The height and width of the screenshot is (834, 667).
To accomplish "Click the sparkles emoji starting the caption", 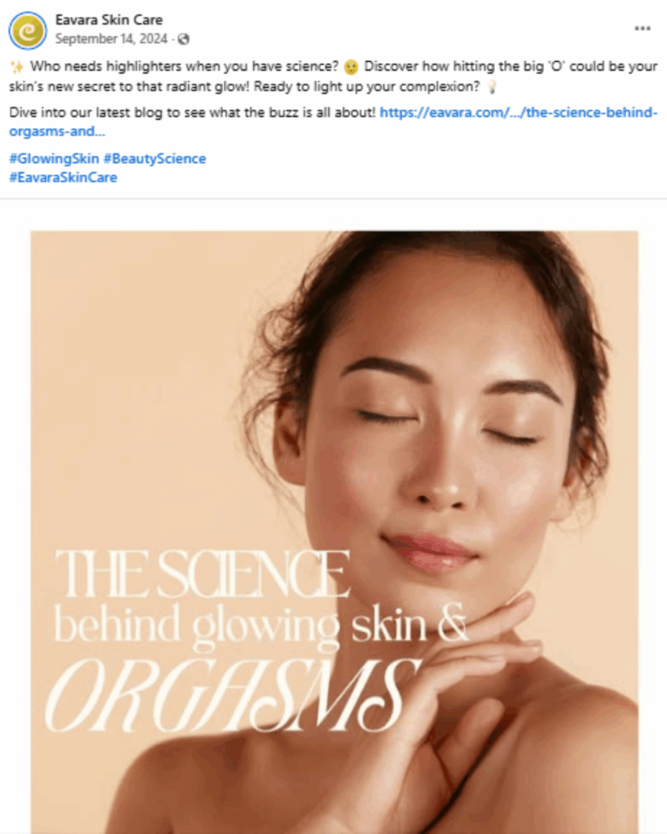I will tap(17, 67).
